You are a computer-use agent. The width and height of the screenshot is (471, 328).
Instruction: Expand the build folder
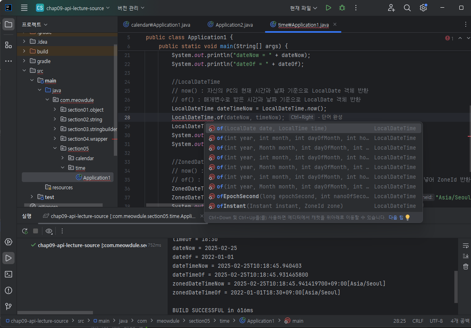coord(24,51)
